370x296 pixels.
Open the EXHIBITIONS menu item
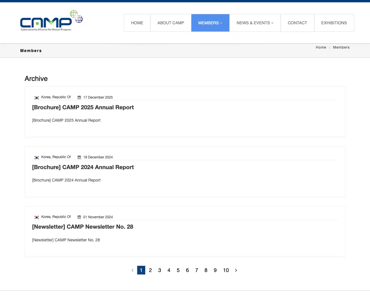[x=334, y=23]
